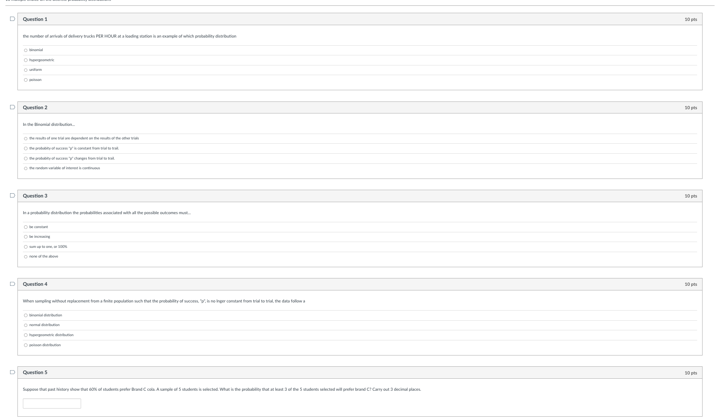Flag Question 2 for review
Image resolution: width=720 pixels, height=419 pixels.
tap(12, 107)
